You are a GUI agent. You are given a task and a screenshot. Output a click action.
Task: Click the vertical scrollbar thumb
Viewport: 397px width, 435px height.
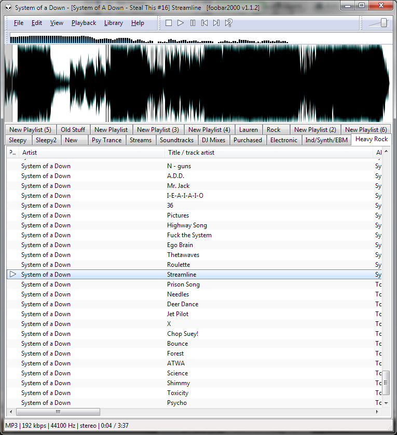pos(386,383)
